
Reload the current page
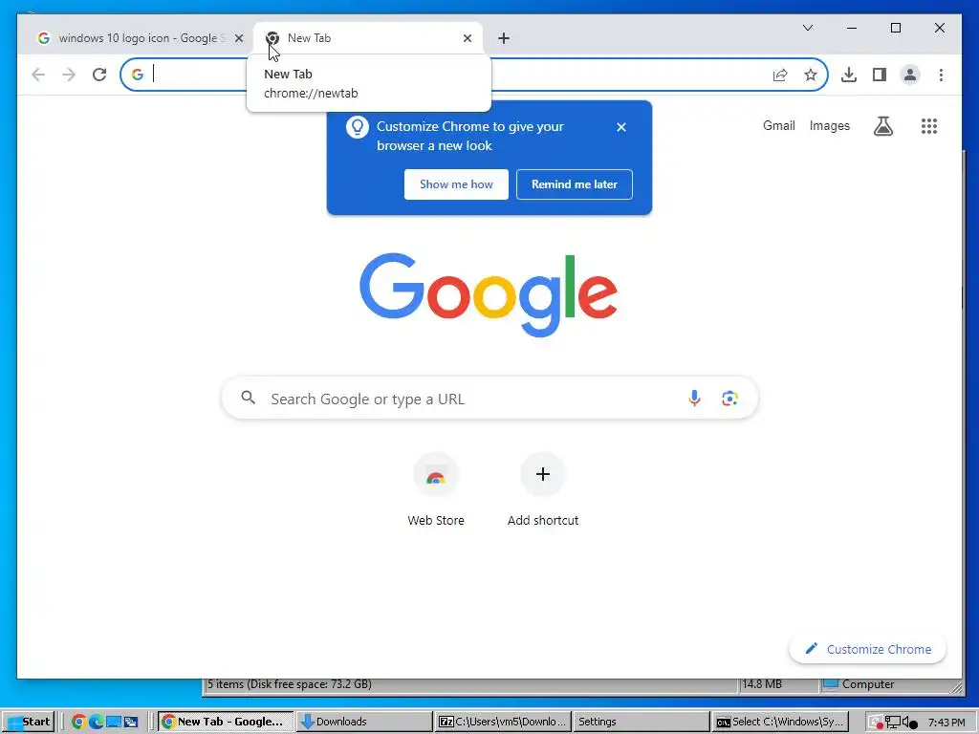pyautogui.click(x=99, y=75)
